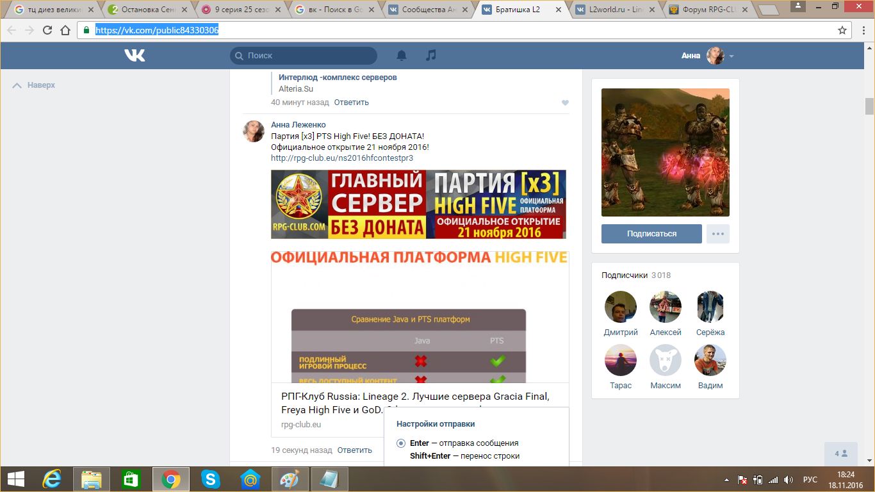Launch Internet Explorer from taskbar
The height and width of the screenshot is (492, 875).
coord(53,479)
